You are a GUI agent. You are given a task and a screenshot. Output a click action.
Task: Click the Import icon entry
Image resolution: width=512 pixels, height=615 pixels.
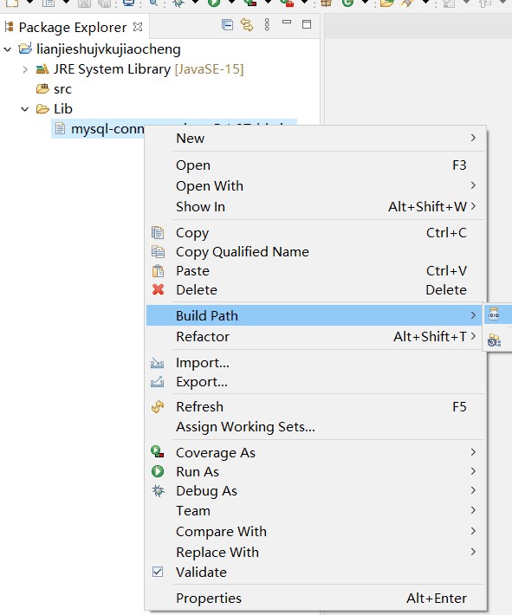click(158, 363)
